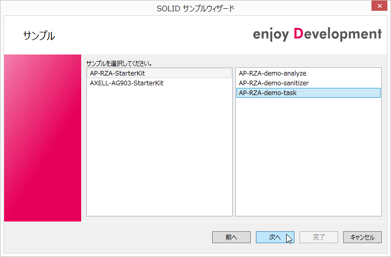
Task: Click the highlighted AP-RZA-demo-task entry
Action: 268,93
